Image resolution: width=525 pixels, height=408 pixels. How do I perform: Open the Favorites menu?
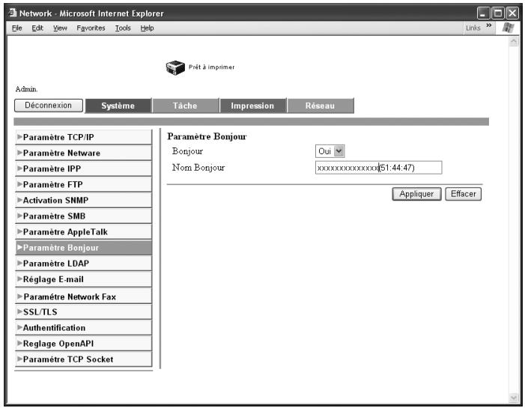(91, 28)
